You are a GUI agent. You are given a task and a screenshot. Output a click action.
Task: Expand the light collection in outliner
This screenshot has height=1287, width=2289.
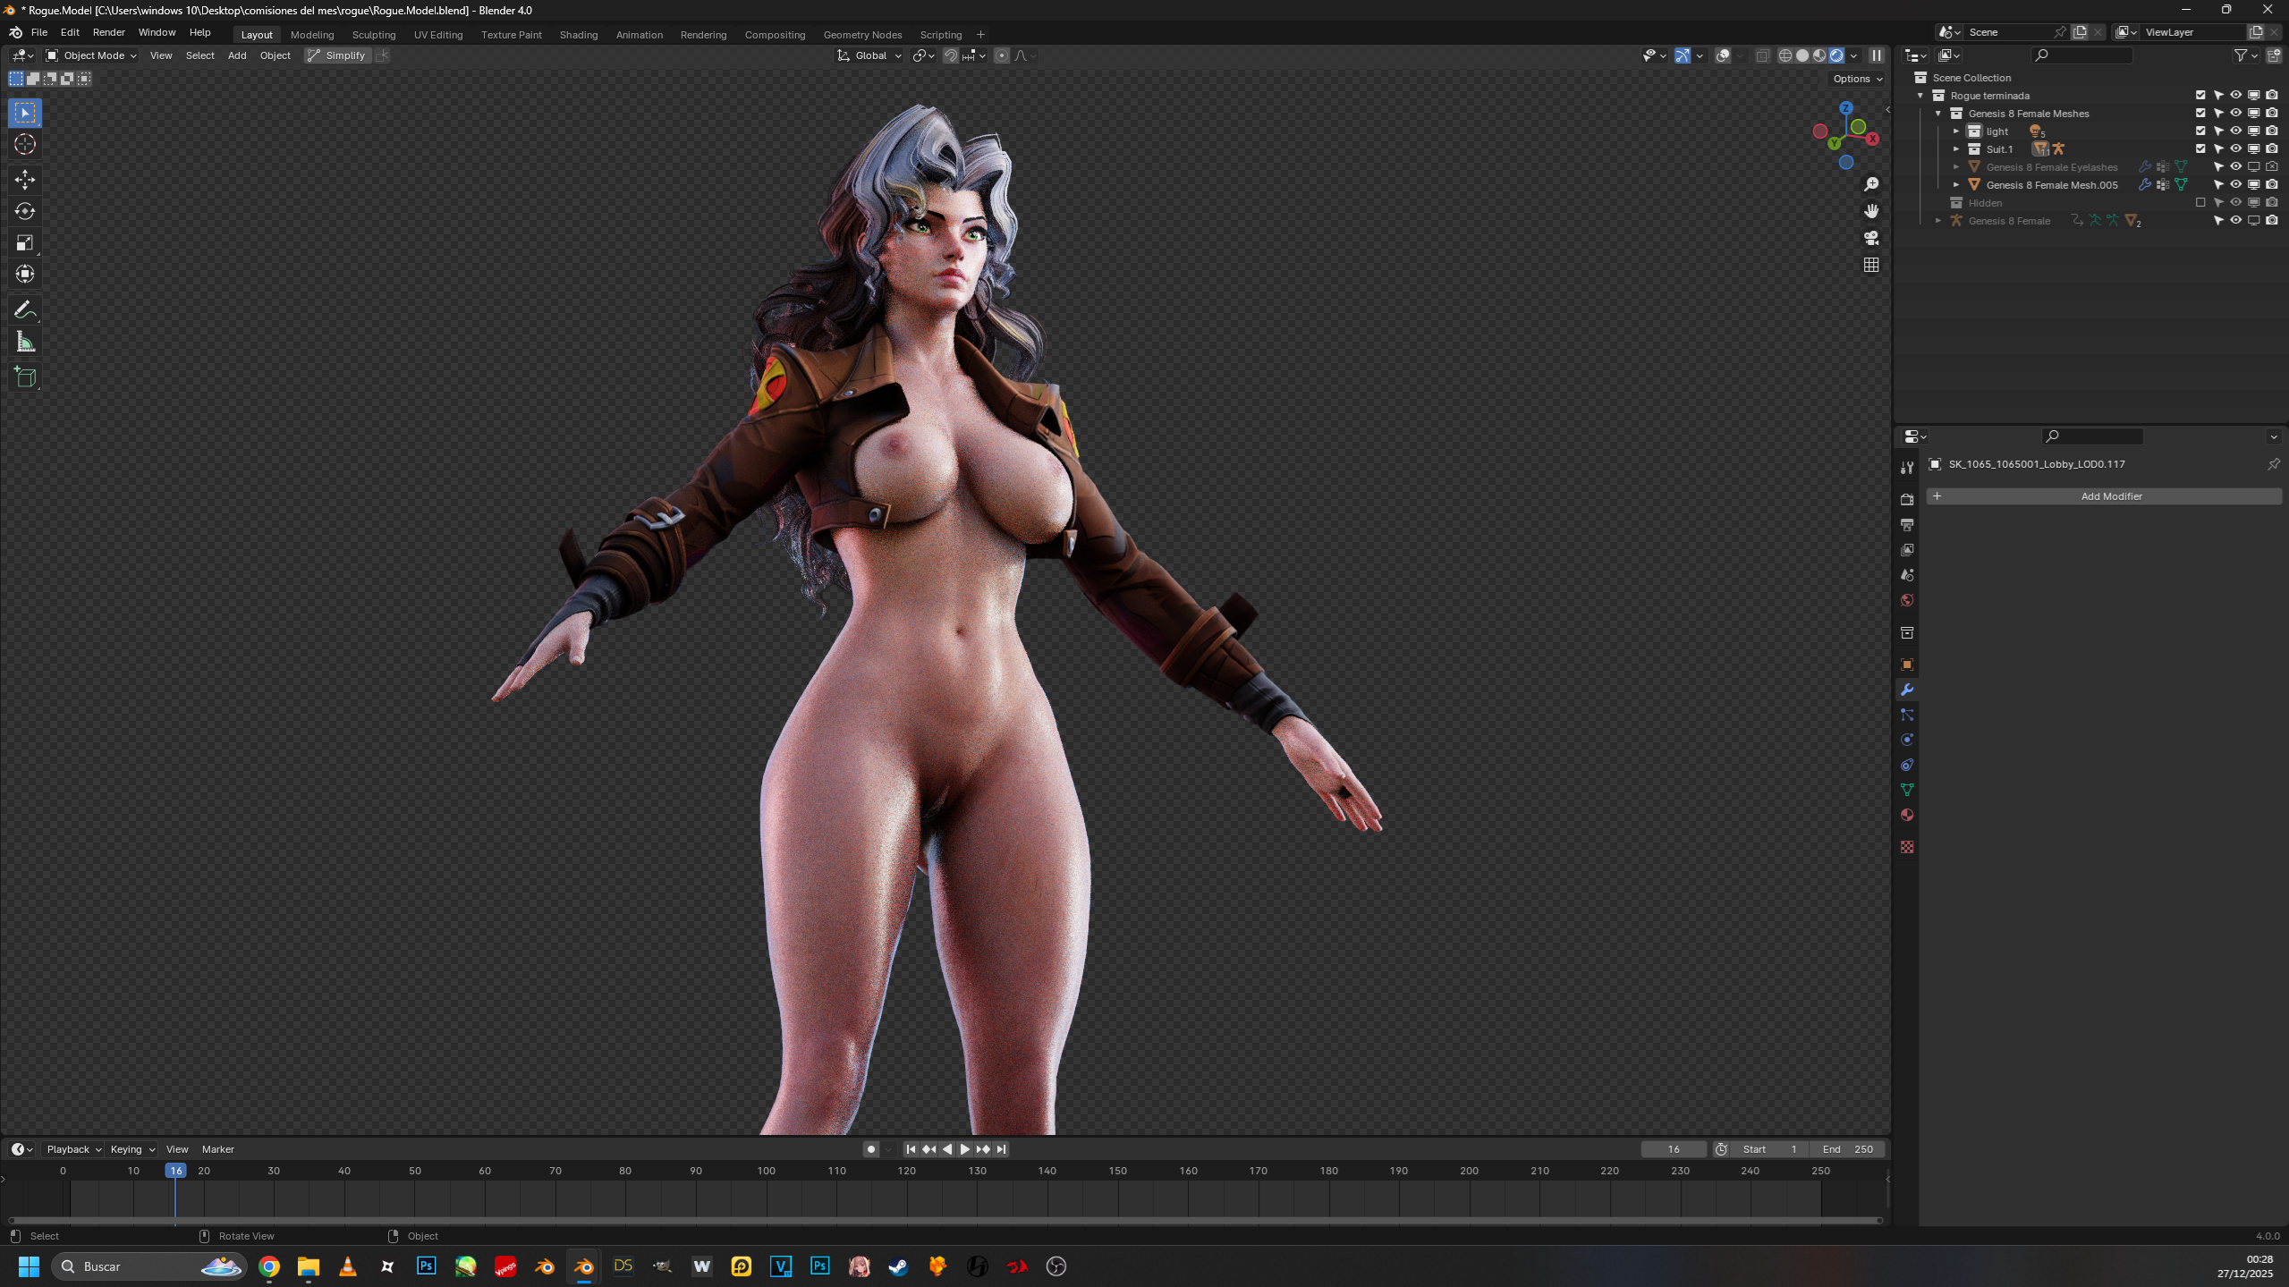click(1956, 131)
